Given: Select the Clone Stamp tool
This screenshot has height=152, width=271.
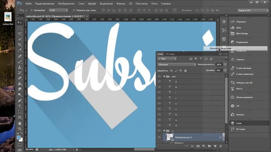Looking at the screenshot, I should point(20,67).
